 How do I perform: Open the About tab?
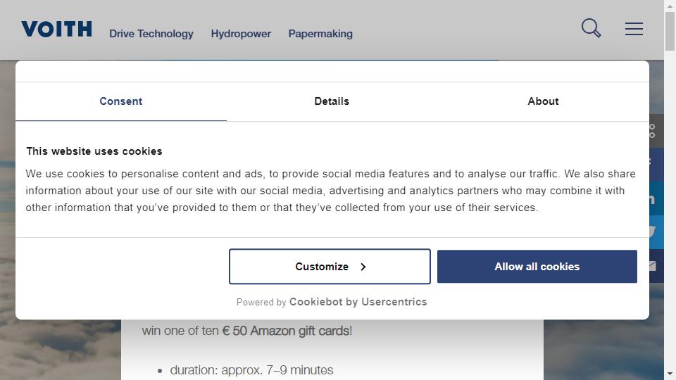[x=543, y=101]
